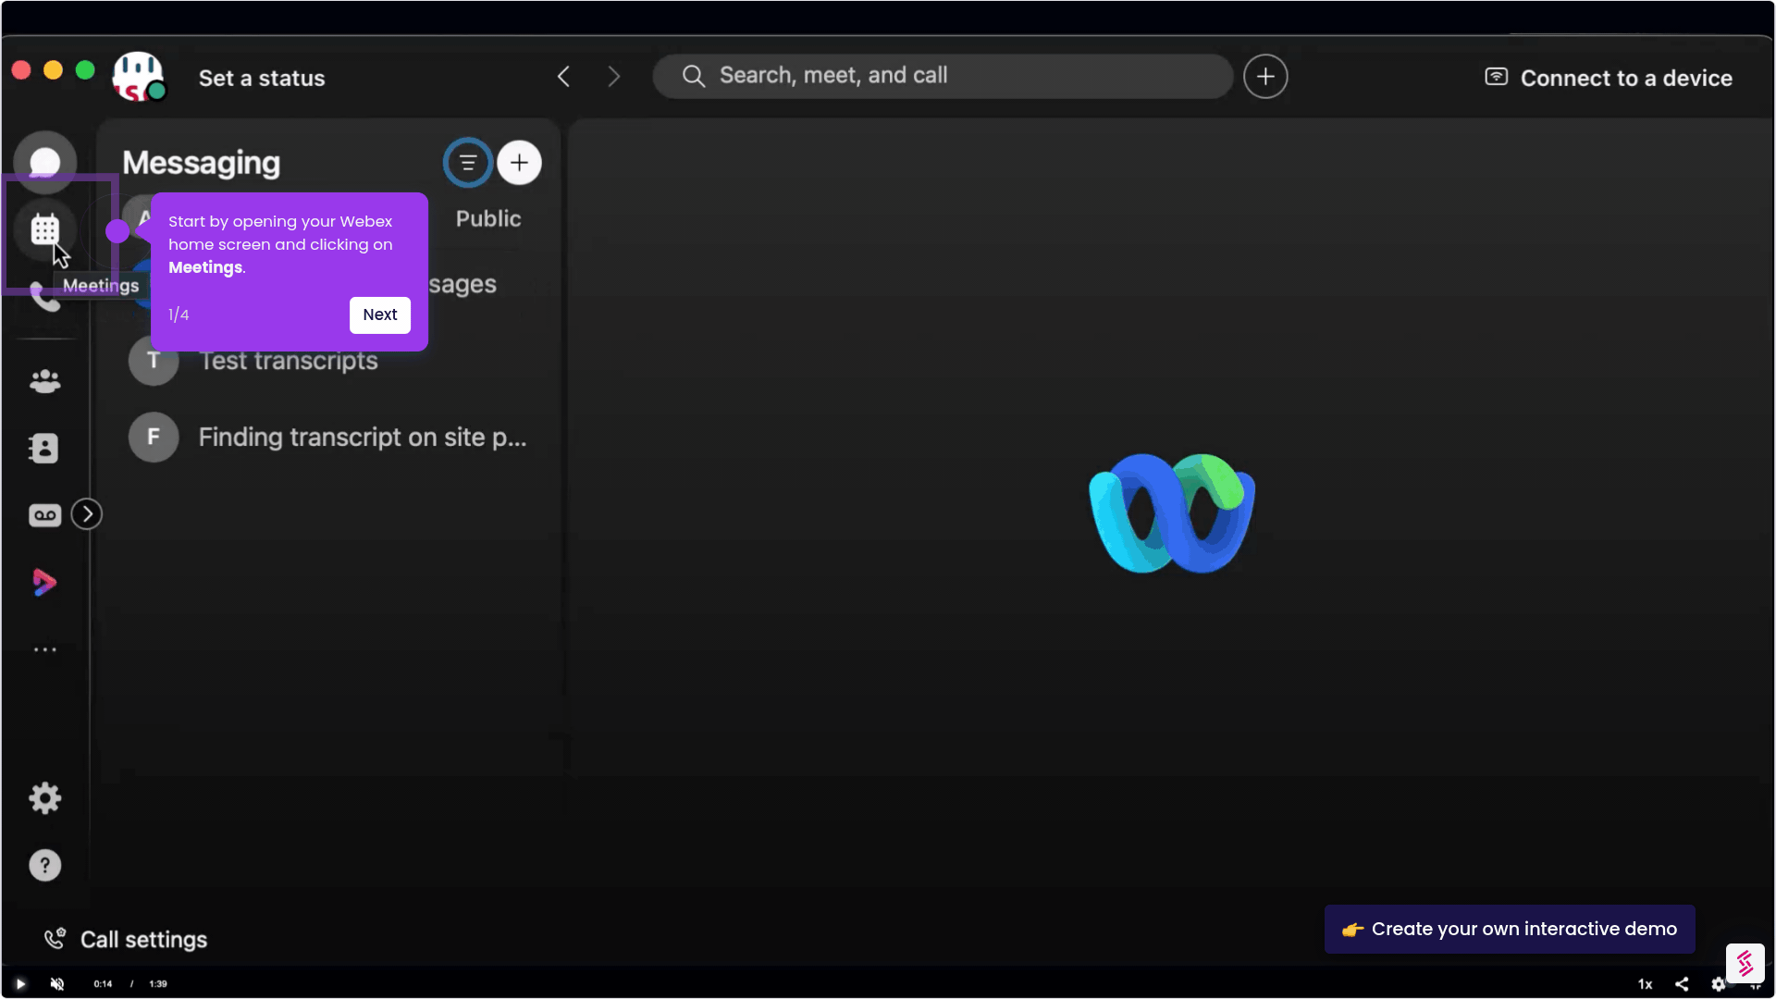Open the Contacts address book icon
Screen dimensions: 1776x999
coord(44,449)
